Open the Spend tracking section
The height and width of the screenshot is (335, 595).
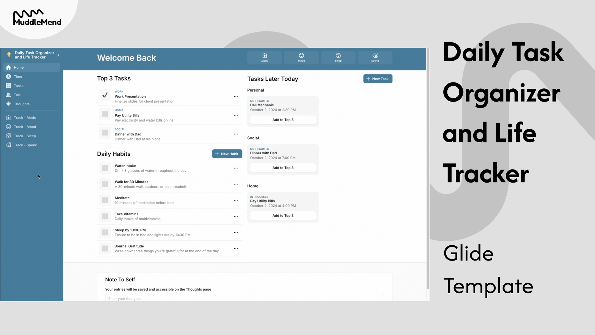[x=25, y=145]
